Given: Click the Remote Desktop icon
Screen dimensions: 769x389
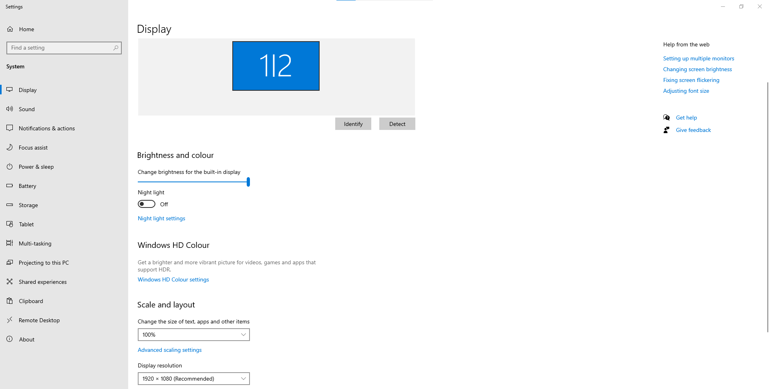Looking at the screenshot, I should [10, 320].
